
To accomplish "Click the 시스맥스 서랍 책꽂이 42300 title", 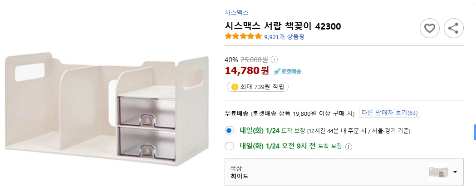I will tap(283, 26).
